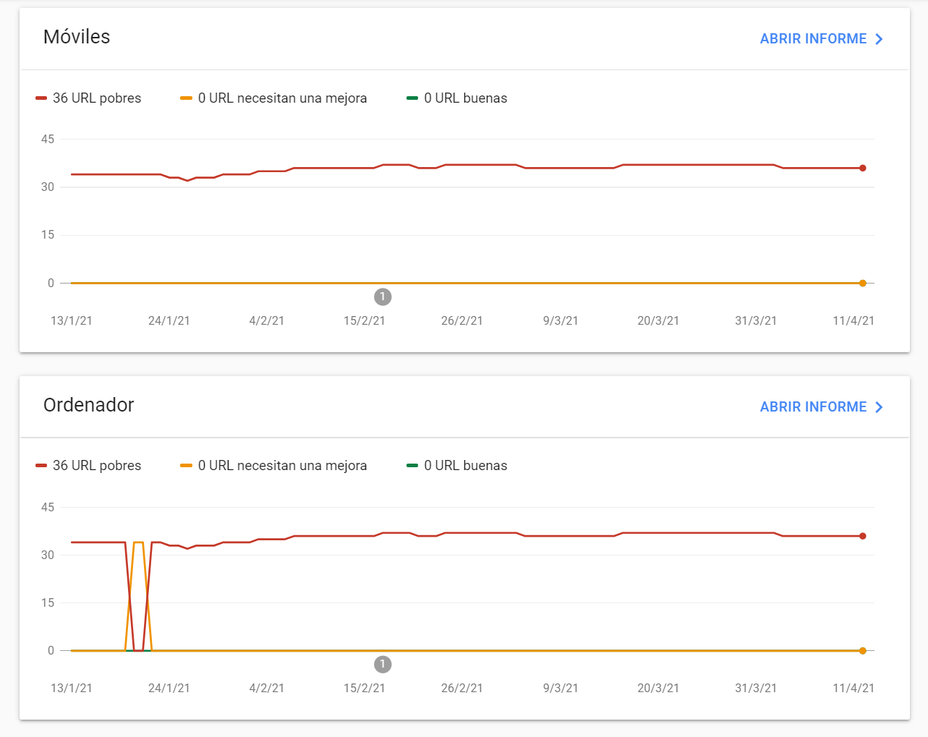Viewport: 928px width, 737px height.
Task: Click the 15/2/21 date label in Ordenador chart
Action: (365, 688)
